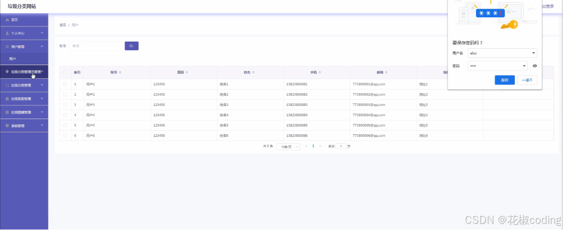Expand 垃圾图谱管理 using its chevron
The height and width of the screenshot is (230, 563).
(x=42, y=112)
